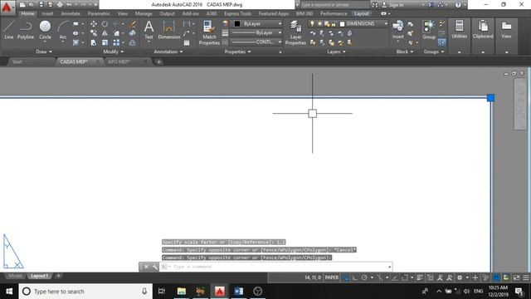531x299 pixels.
Task: Switch to the Start file tab
Action: (x=17, y=61)
